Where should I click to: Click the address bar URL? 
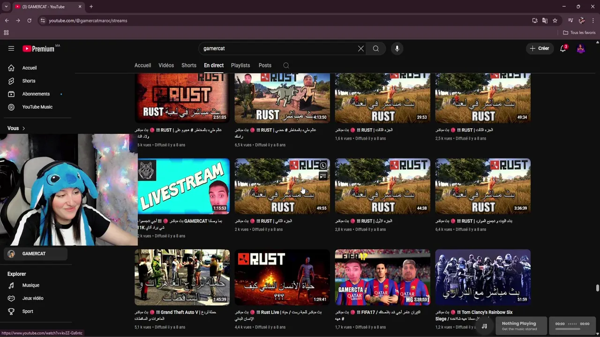click(x=88, y=21)
